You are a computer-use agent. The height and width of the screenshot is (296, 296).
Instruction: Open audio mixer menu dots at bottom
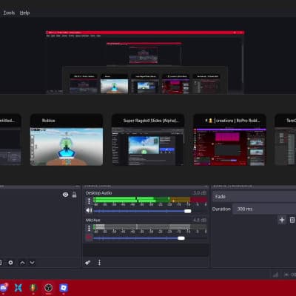99,263
